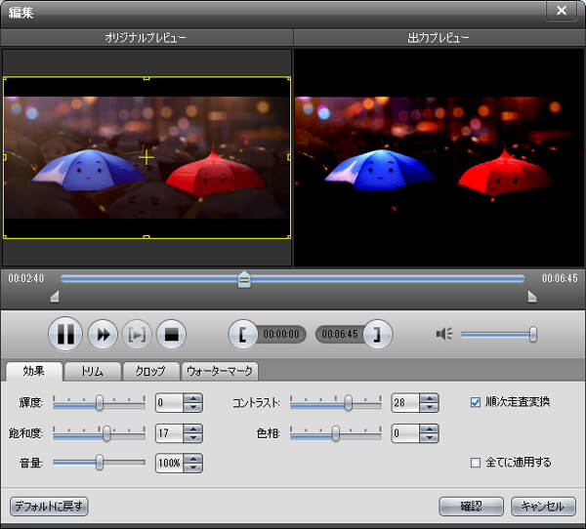The image size is (586, 529).
Task: Click the 飽和度 saturation slider handle
Action: pos(106,433)
